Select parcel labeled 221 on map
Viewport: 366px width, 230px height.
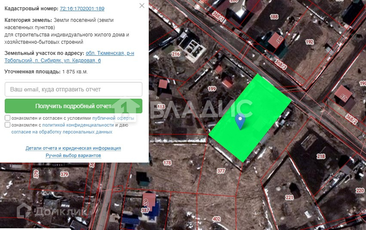coord(289,197)
